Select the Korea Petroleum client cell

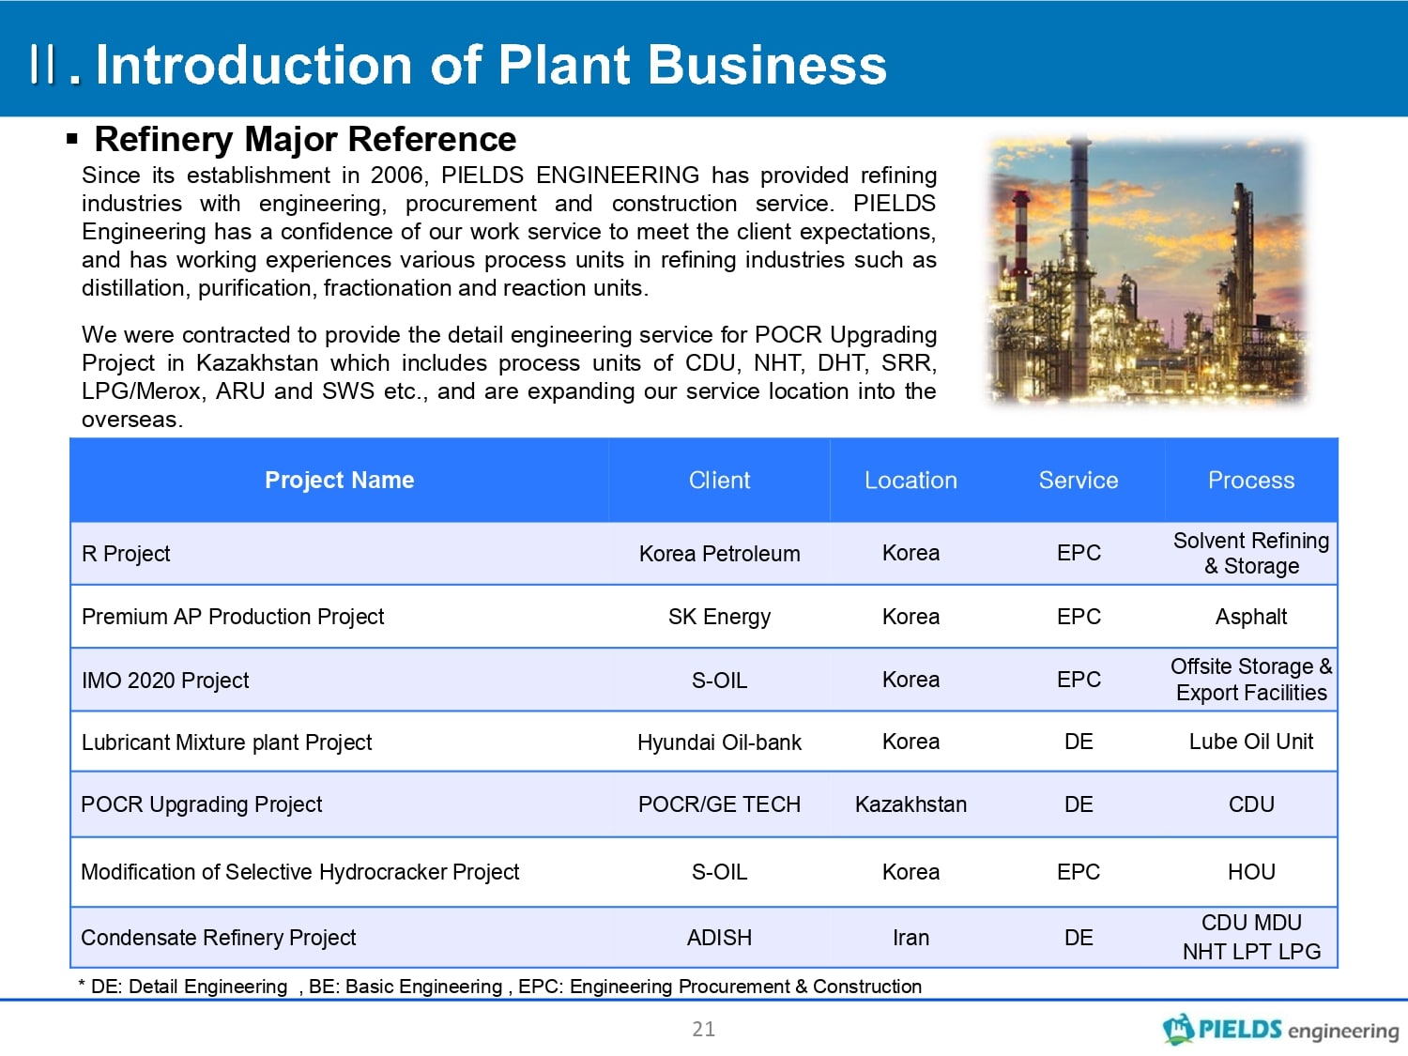(x=719, y=554)
